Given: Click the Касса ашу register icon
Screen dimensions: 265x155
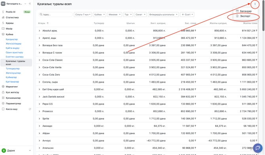Looking at the screenshot, I should click(3, 109).
